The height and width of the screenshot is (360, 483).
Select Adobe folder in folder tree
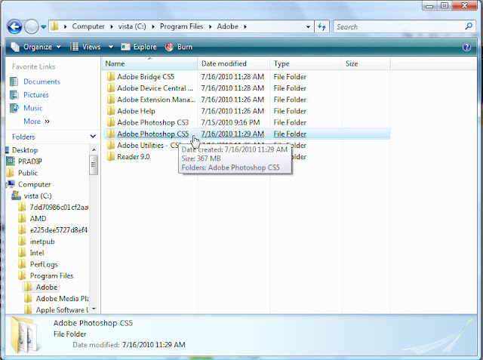tap(47, 287)
